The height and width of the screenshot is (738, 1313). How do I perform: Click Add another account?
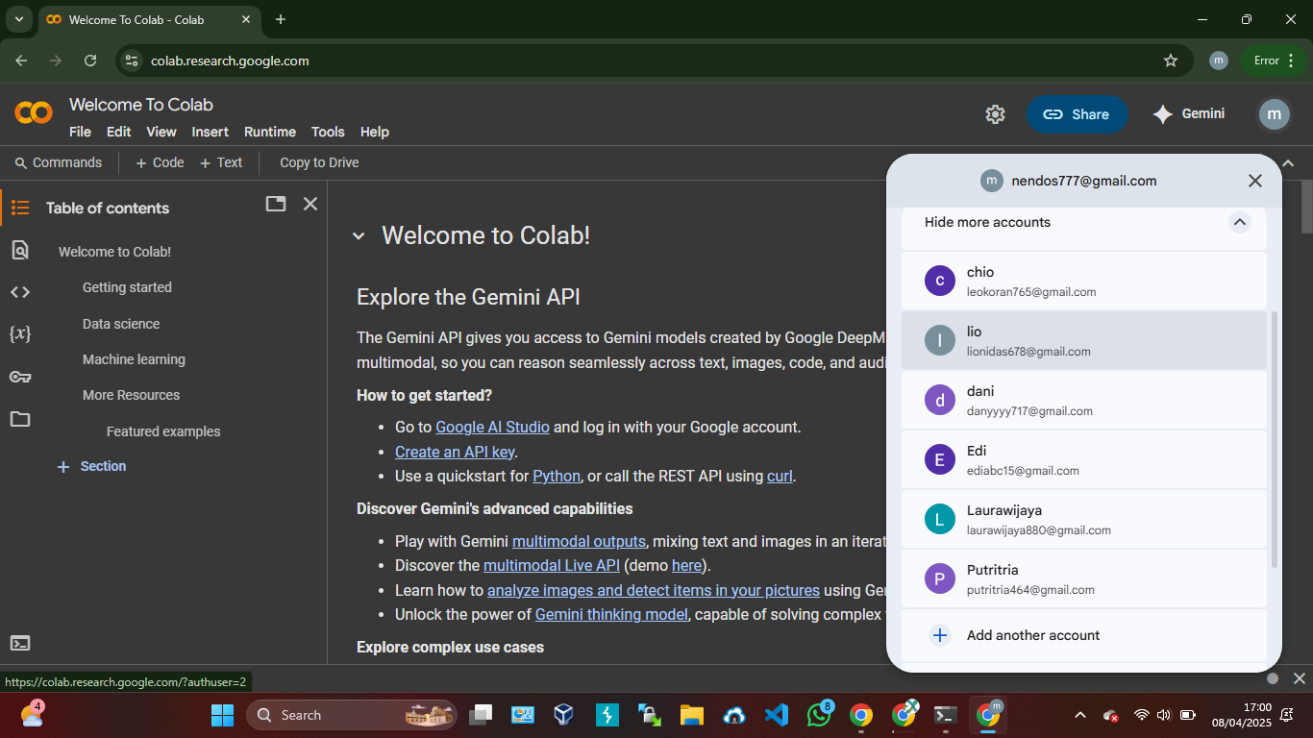click(x=1084, y=635)
